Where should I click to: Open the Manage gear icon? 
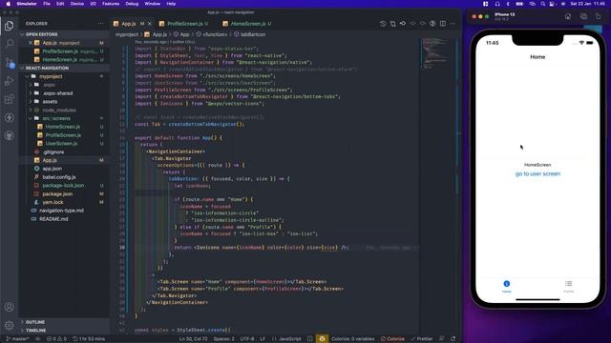(9, 325)
